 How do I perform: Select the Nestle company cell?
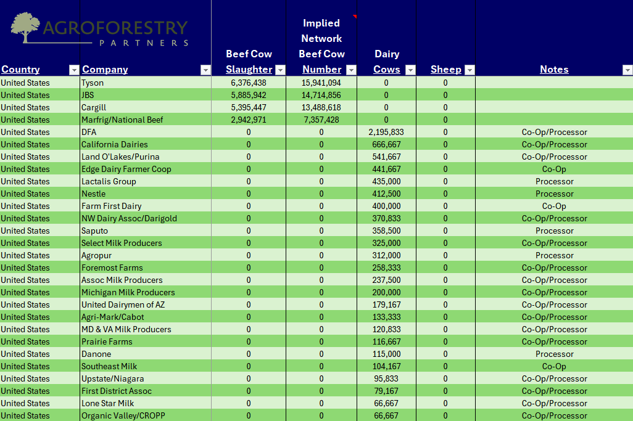tap(146, 194)
